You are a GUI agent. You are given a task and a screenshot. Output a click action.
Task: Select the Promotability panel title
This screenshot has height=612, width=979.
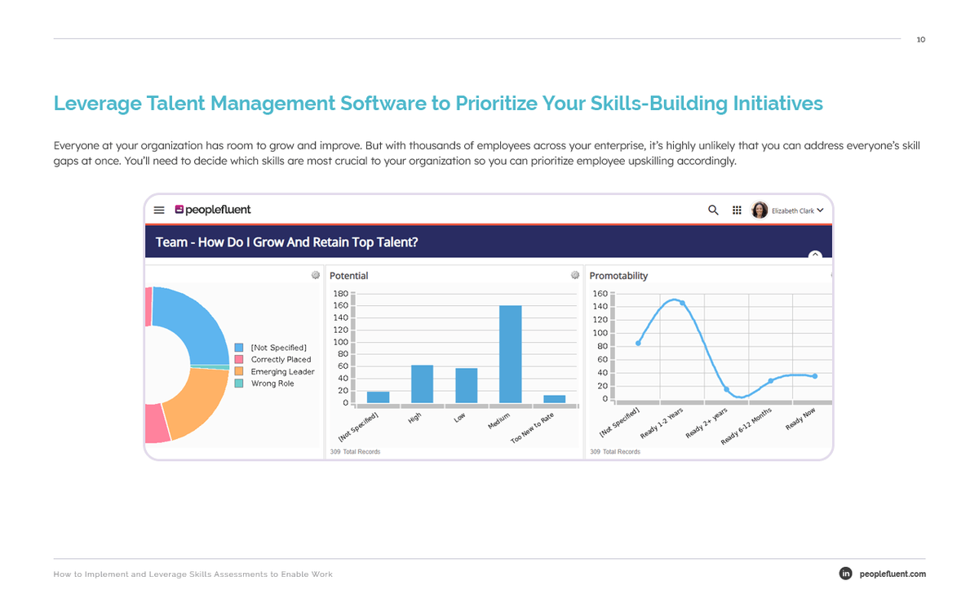[619, 275]
